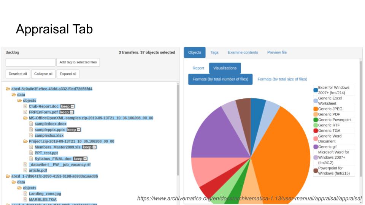Click the tag name input field
Screen dimensions: 365x205
[x=30, y=62]
